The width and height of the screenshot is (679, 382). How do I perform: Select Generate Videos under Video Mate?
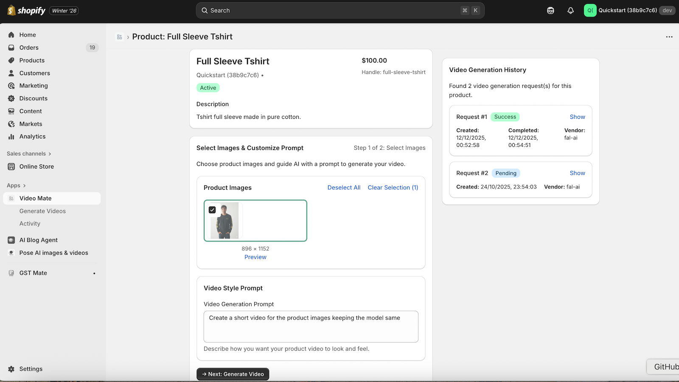[x=42, y=211]
